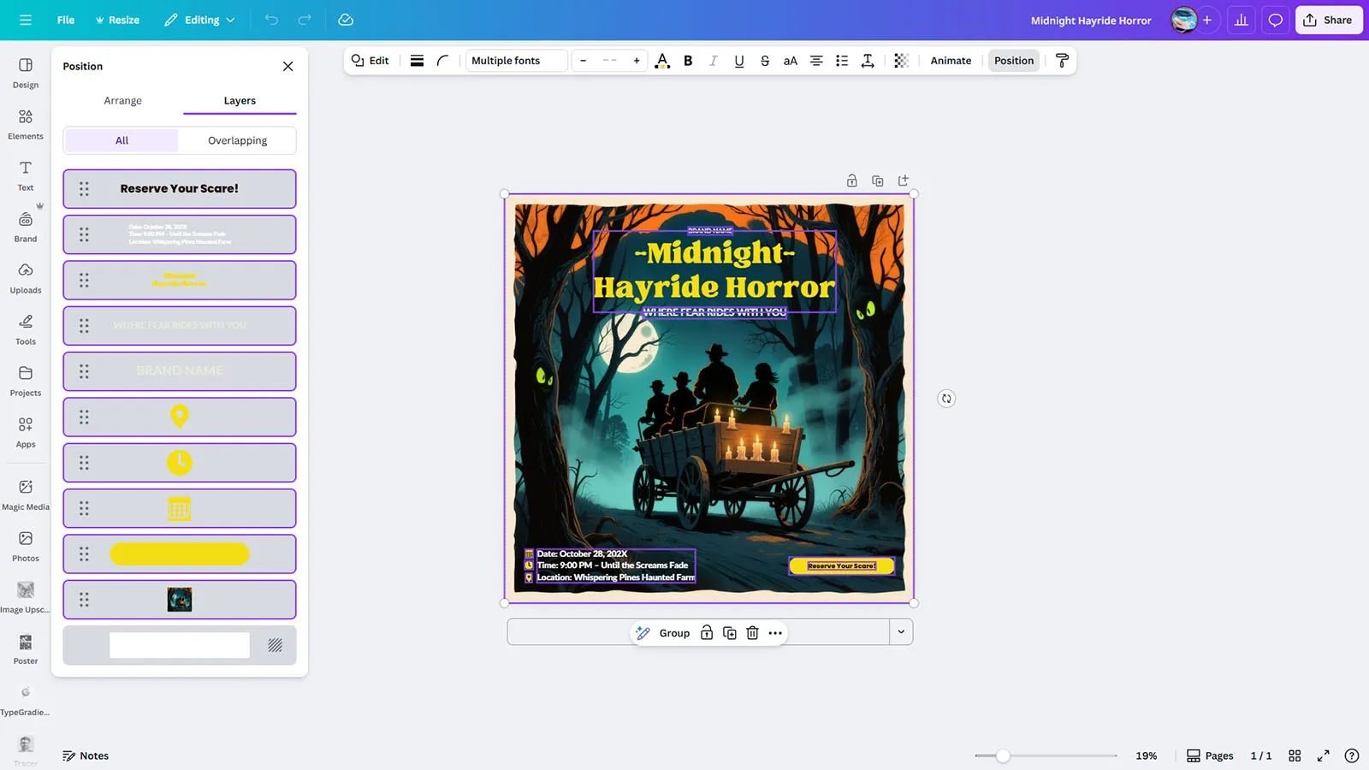Toggle bold formatting
Screen dimensions: 1369x770
pos(688,61)
